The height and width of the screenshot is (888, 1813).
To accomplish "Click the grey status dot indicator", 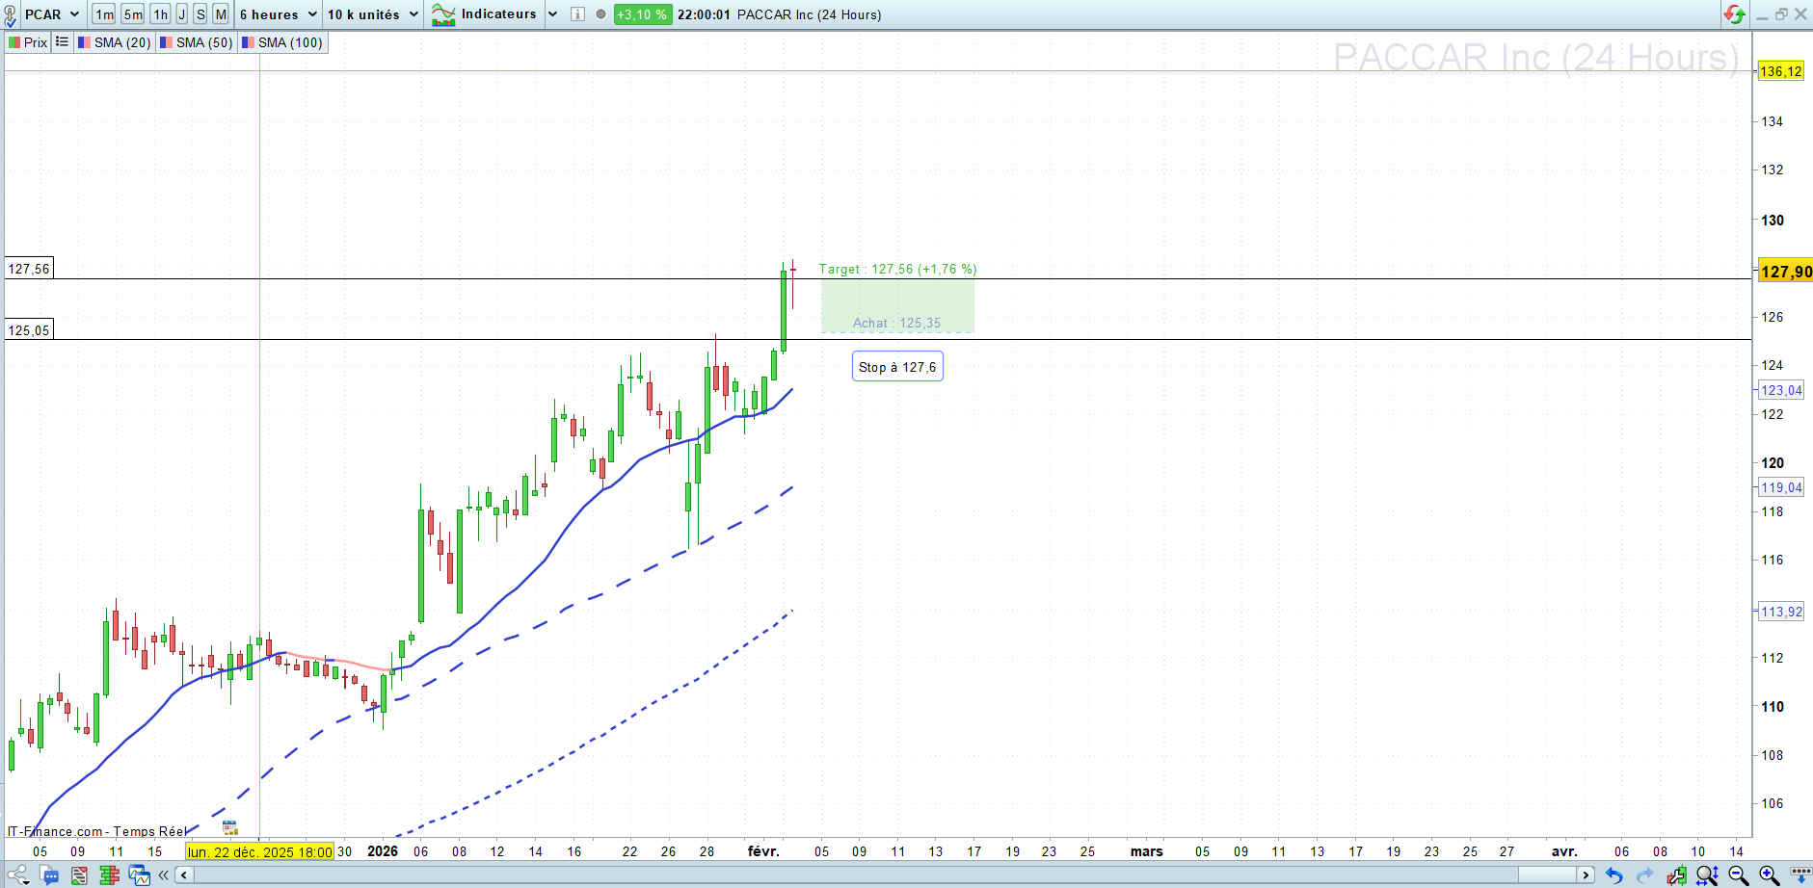I will click(x=600, y=14).
